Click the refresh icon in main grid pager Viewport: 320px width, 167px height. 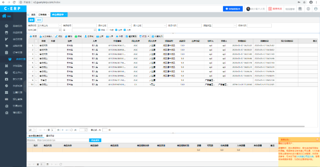71,130
